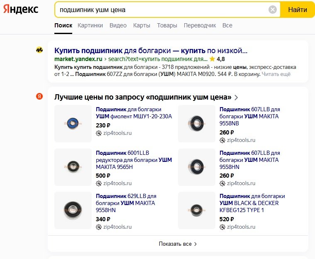
Task: Open the Yandex logo home link
Action: [21, 9]
